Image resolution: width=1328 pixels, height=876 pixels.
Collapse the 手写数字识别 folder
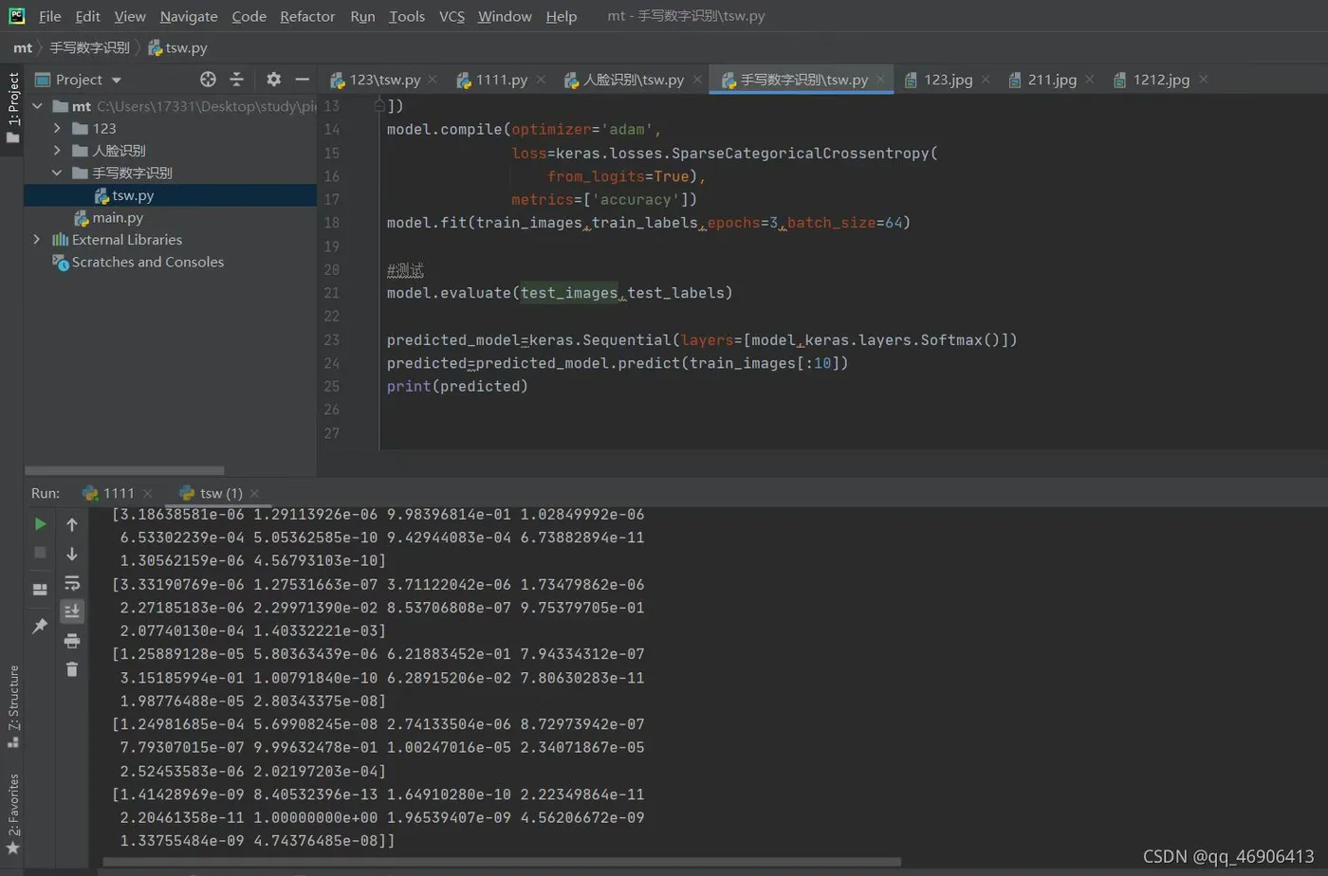(x=57, y=173)
